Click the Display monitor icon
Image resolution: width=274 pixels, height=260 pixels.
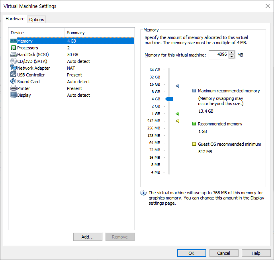(x=14, y=95)
